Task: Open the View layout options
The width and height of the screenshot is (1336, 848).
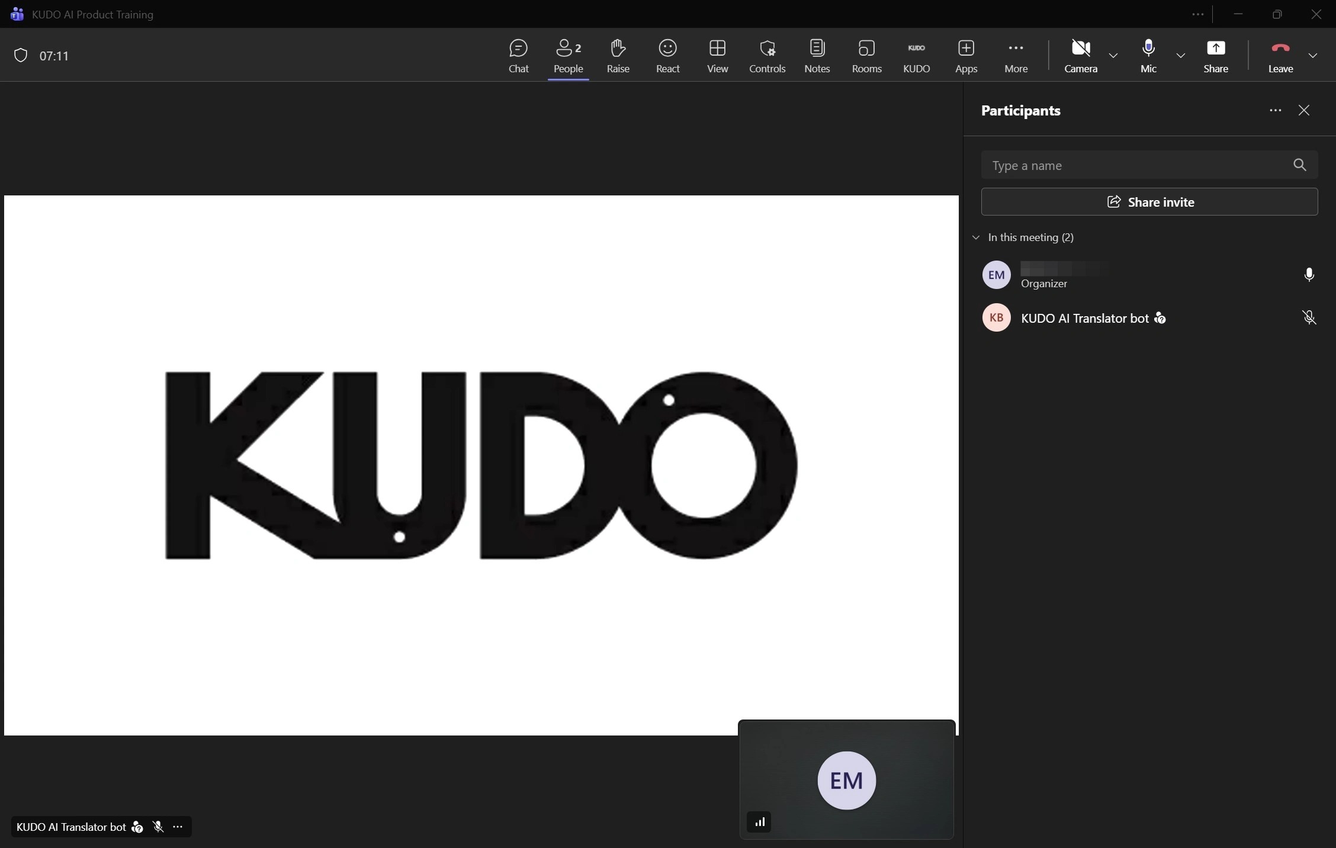Action: [x=717, y=56]
